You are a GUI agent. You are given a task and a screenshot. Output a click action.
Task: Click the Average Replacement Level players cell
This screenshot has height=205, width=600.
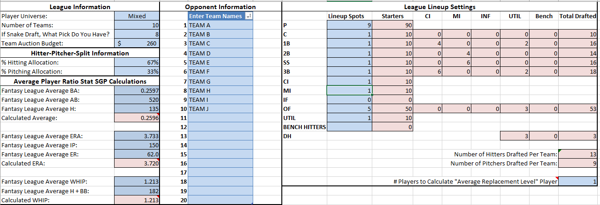tap(578, 182)
